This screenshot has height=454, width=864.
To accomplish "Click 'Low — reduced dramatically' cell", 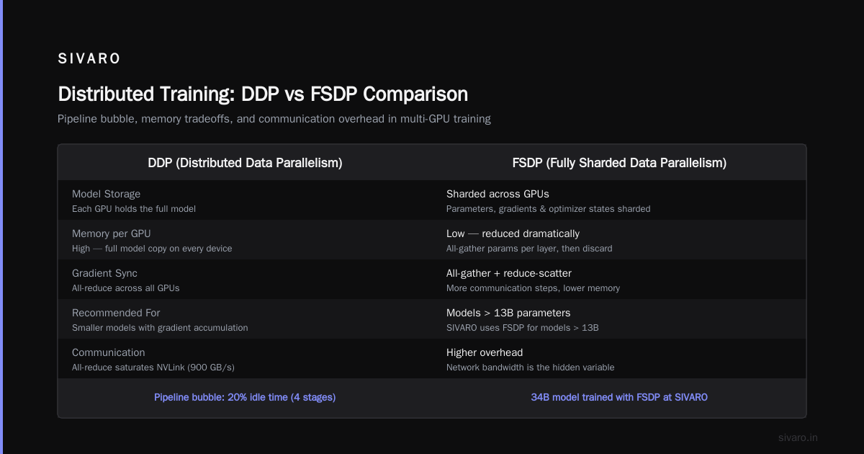I will [513, 233].
